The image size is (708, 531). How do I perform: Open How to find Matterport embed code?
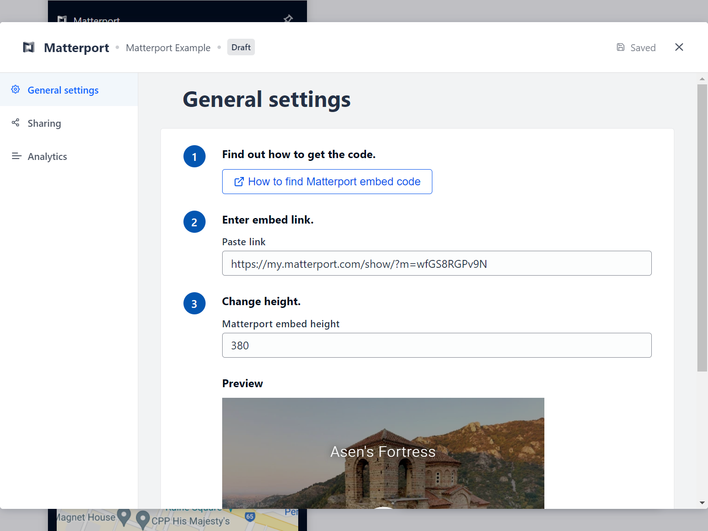327,182
